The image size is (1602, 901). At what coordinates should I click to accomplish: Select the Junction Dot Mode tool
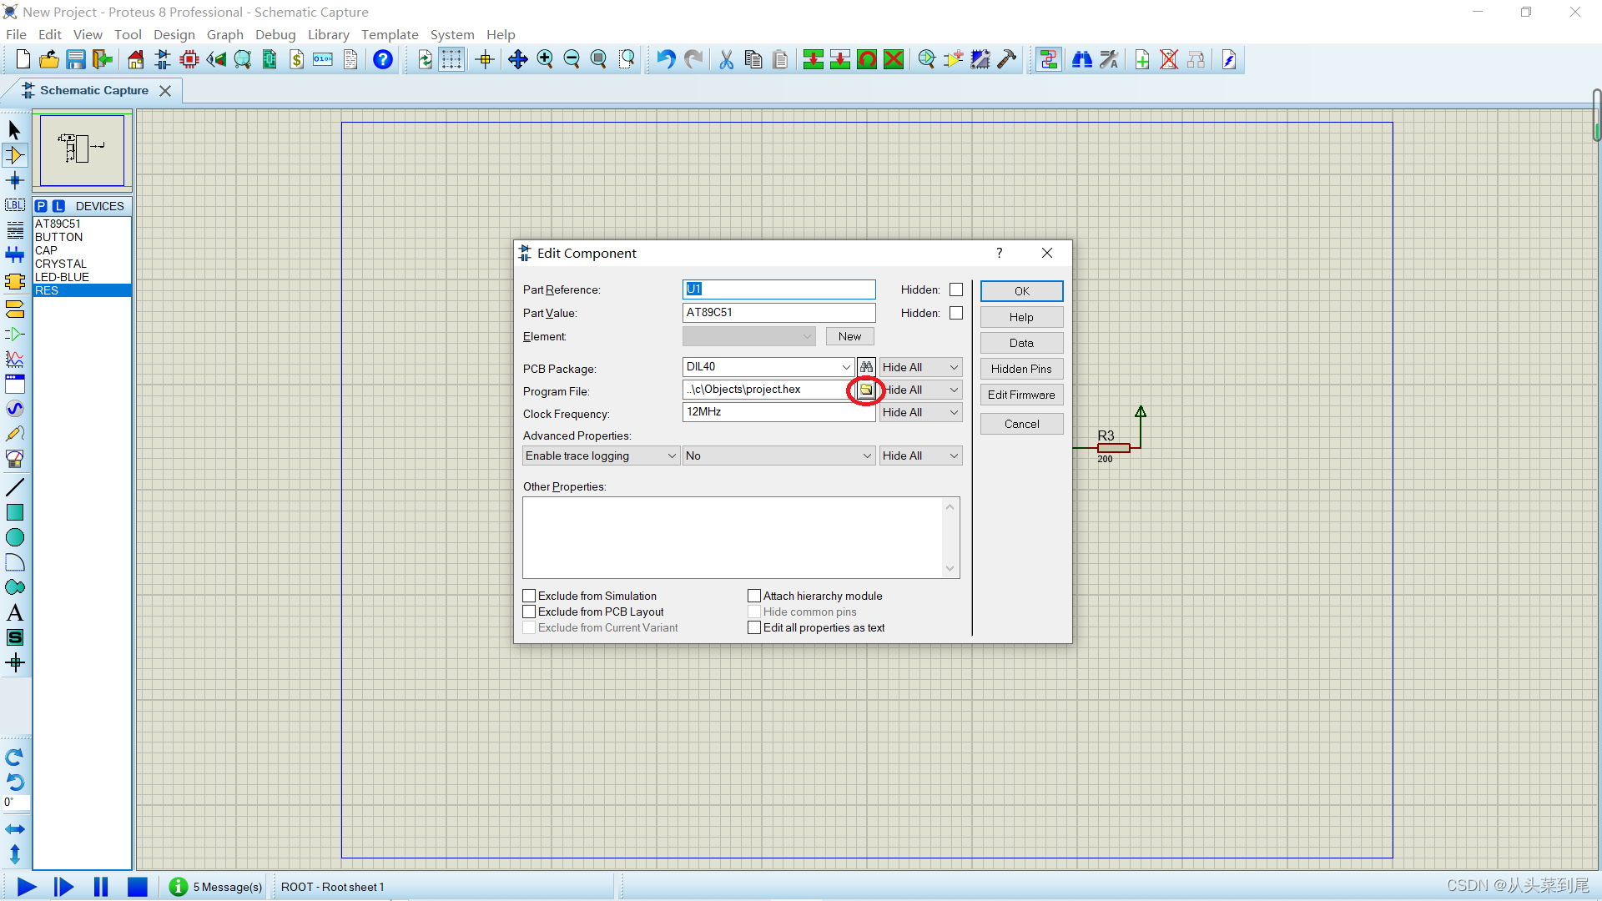pyautogui.click(x=15, y=180)
